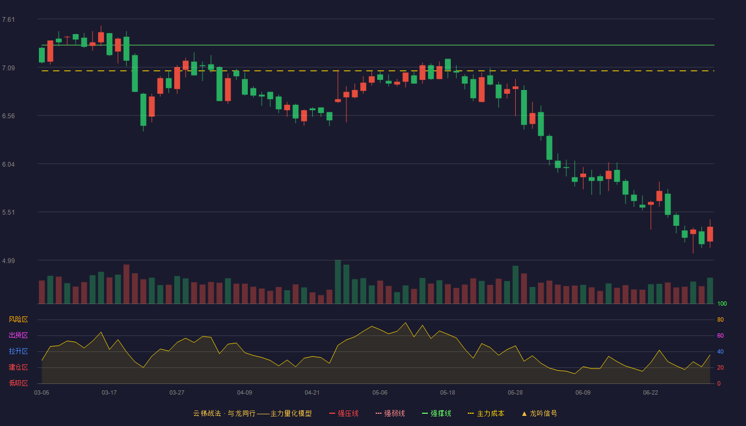Click the 06-09 date label
Viewport: 746px width, 426px height.
(x=583, y=392)
